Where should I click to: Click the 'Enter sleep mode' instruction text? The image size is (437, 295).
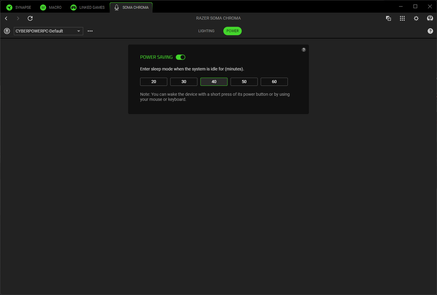(x=192, y=69)
